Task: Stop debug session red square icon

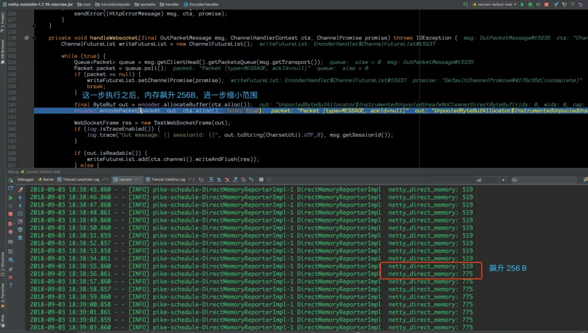Action: [10, 214]
